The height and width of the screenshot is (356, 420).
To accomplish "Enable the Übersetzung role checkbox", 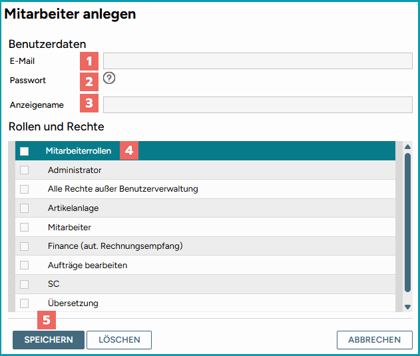I will coord(24,303).
